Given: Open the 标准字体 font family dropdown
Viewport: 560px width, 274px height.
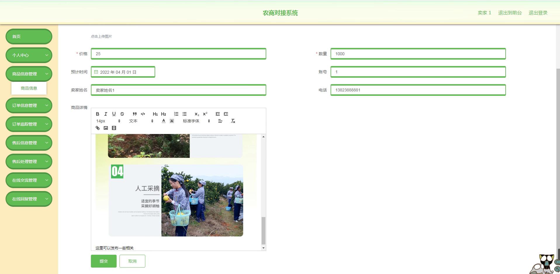Looking at the screenshot, I should 196,121.
